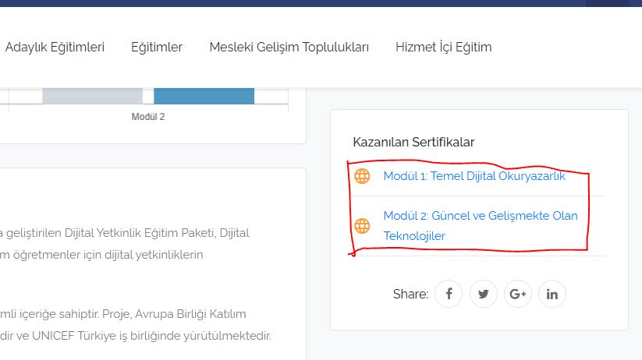Navigate to Hizmet İçi Eğitim
Viewport: 642px width, 360px height.
click(444, 48)
